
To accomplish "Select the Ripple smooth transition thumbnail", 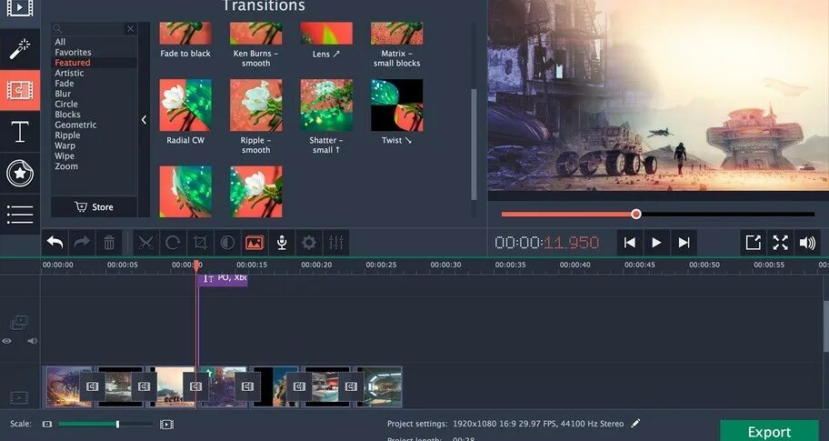I will (256, 105).
